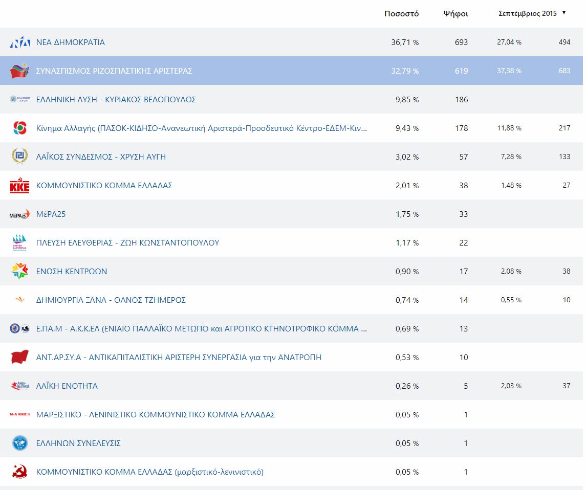Open the ΛΑΪΚΗ ΕΝΟΤΗΤΑ party link
This screenshot has width=586, height=490.
(x=67, y=386)
